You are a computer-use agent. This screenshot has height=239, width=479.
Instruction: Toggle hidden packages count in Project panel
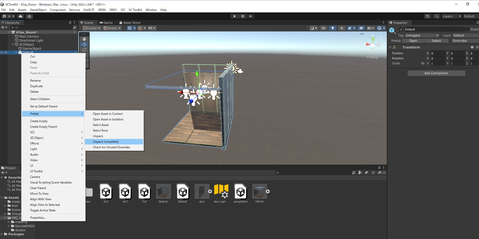tap(382, 173)
